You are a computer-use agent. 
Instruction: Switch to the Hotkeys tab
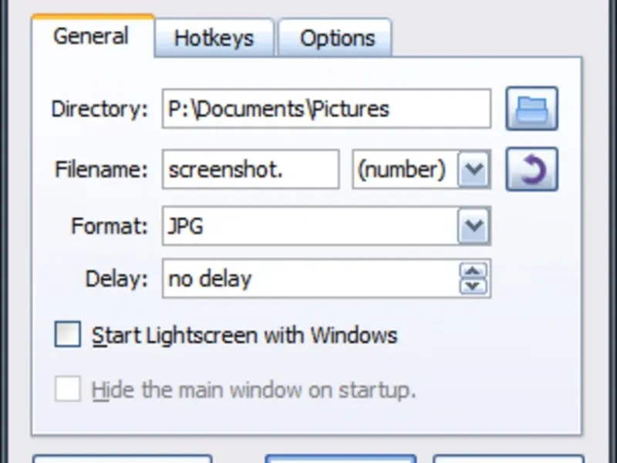tap(214, 38)
